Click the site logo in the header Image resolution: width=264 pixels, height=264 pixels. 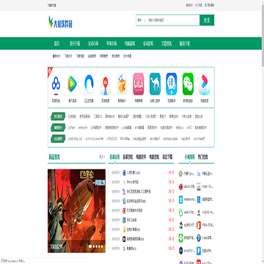pyautogui.click(x=60, y=22)
